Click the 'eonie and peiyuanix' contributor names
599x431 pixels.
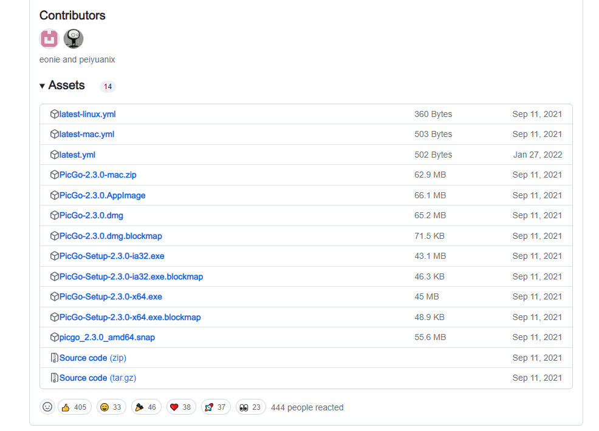click(77, 59)
